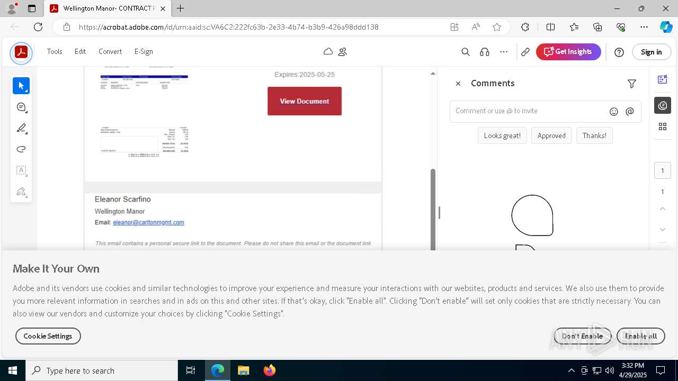Open Task View on the taskbar
This screenshot has height=381, width=678.
tap(191, 370)
